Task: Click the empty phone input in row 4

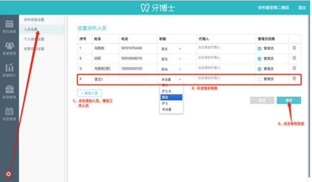Action: pos(133,79)
